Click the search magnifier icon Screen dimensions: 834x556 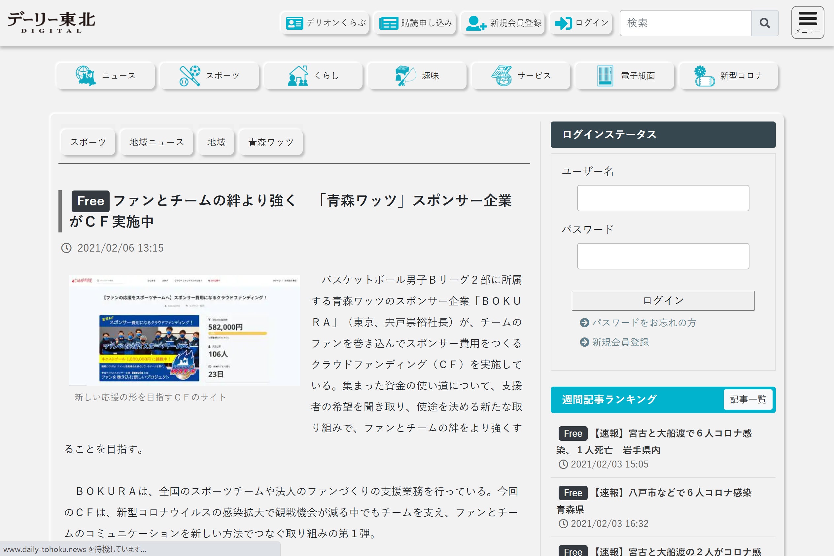click(x=765, y=23)
